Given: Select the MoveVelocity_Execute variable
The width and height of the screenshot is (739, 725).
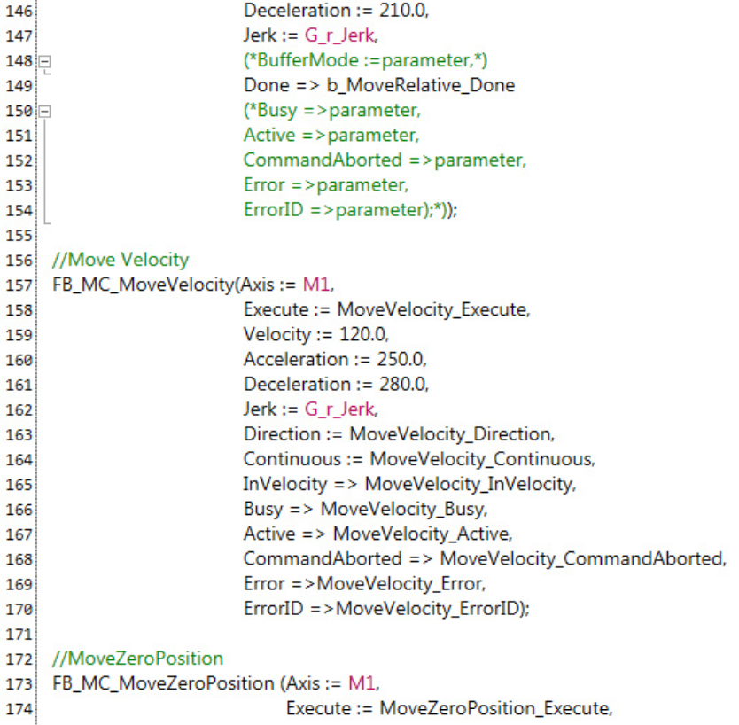Looking at the screenshot, I should click(x=432, y=309).
